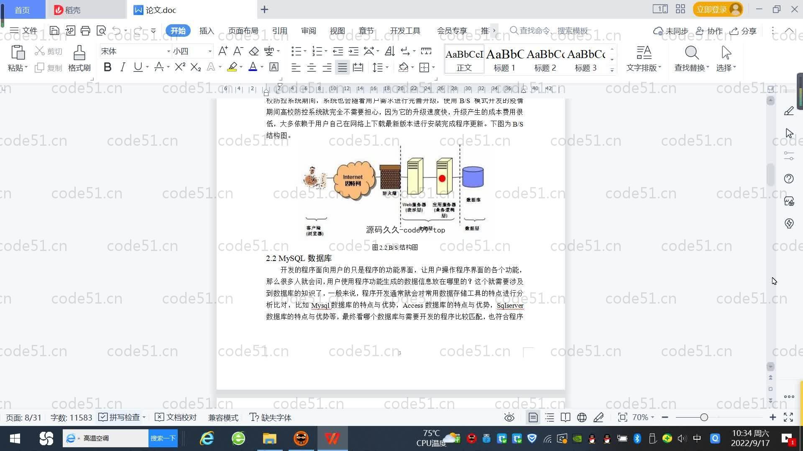Viewport: 803px width, 451px height.
Task: Toggle Justify alignment button
Action: point(343,67)
